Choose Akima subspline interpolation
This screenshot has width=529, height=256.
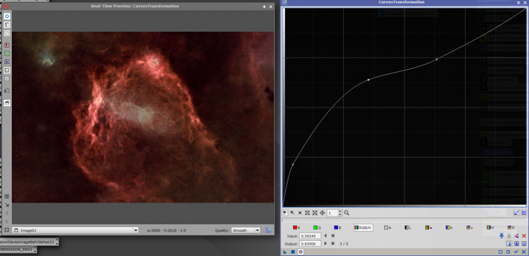[509, 243]
